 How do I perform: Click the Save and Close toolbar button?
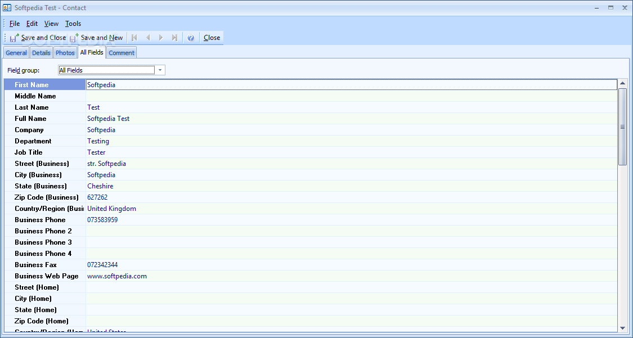tap(38, 38)
